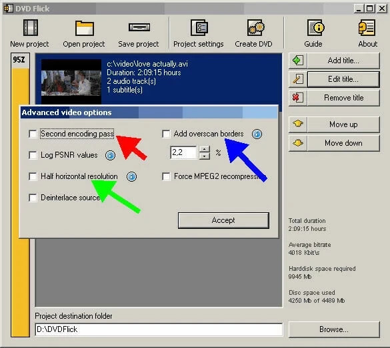Screen dimensions: 390x348
Task: Click the Save project drive icon
Action: click(x=139, y=27)
